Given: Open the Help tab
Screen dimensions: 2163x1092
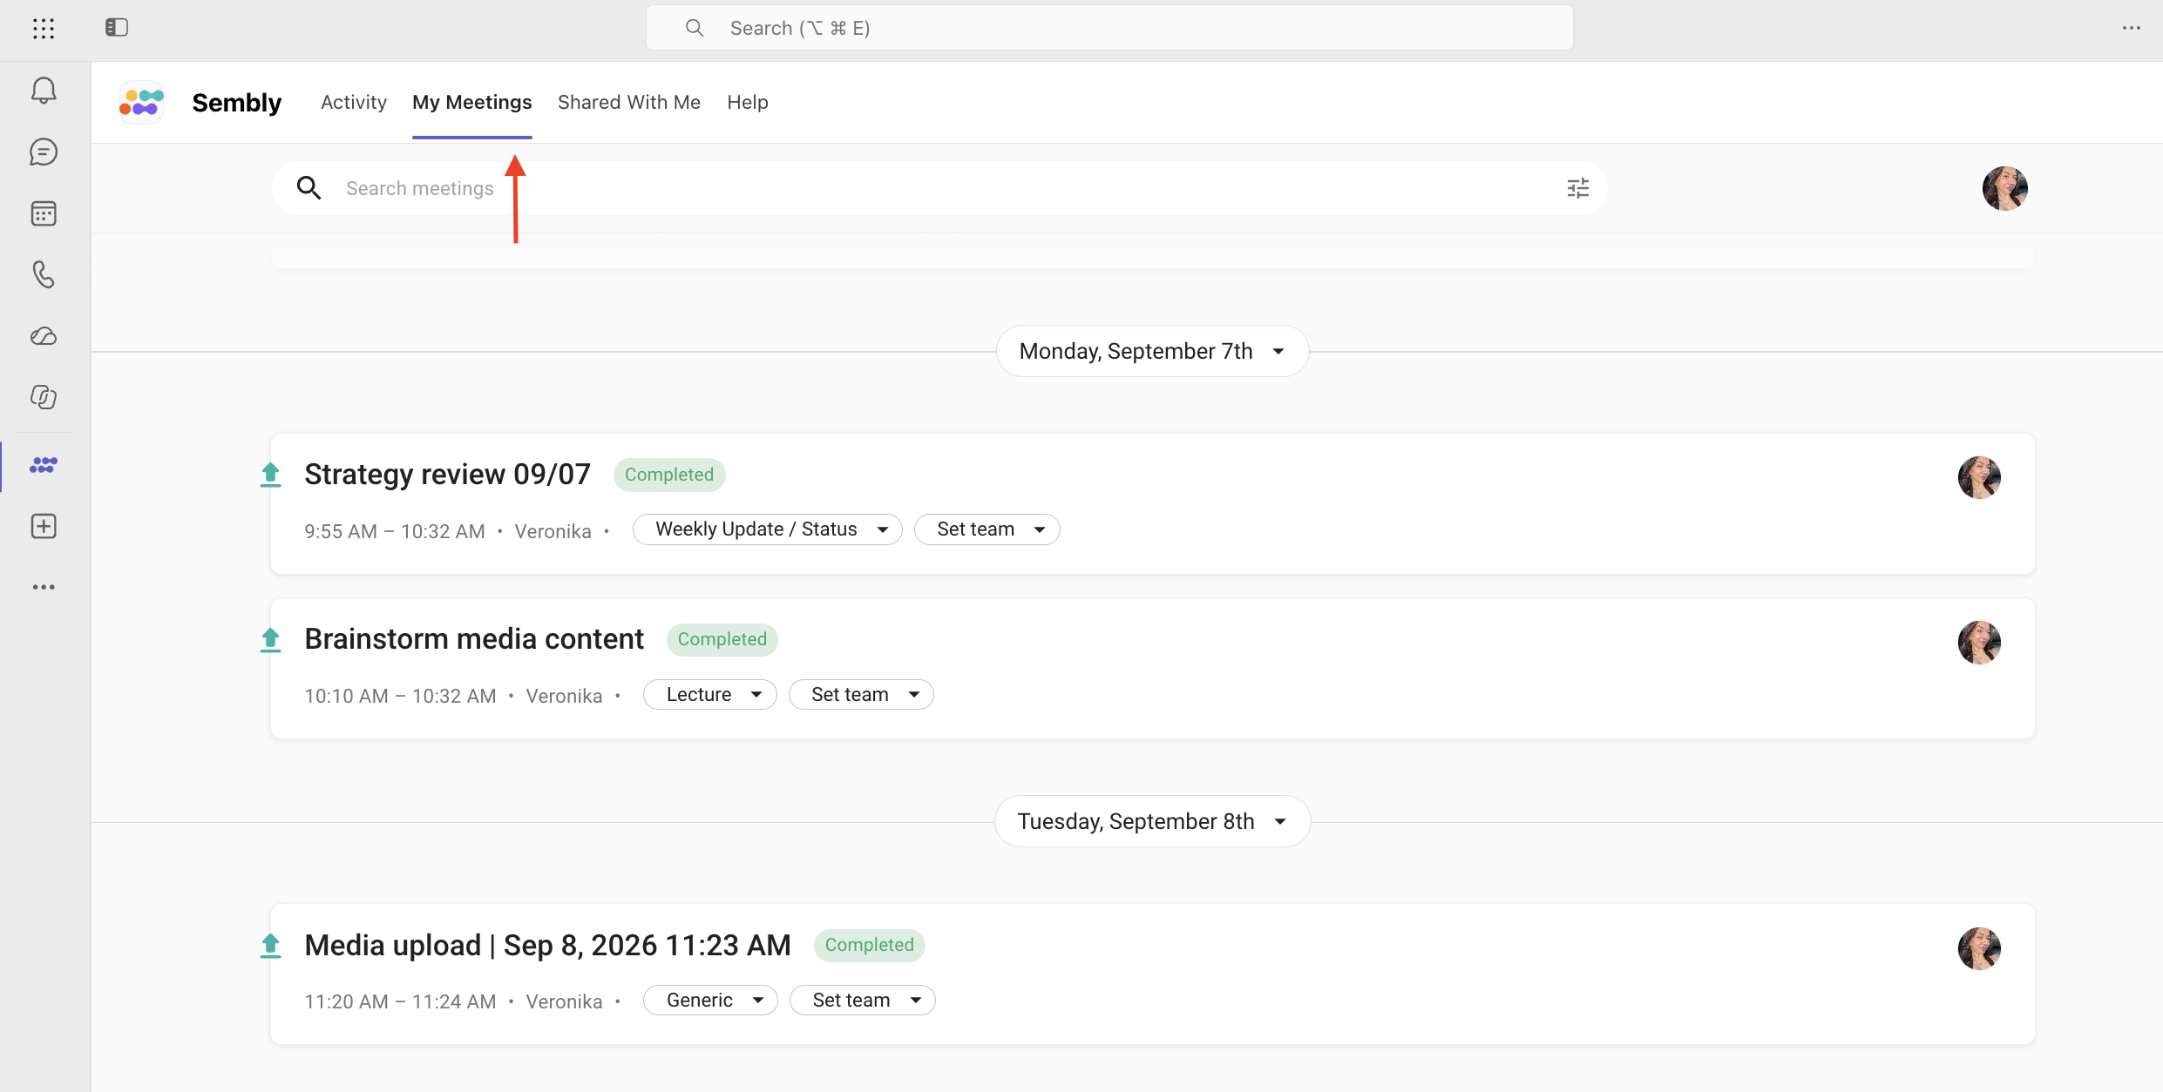Looking at the screenshot, I should [748, 102].
